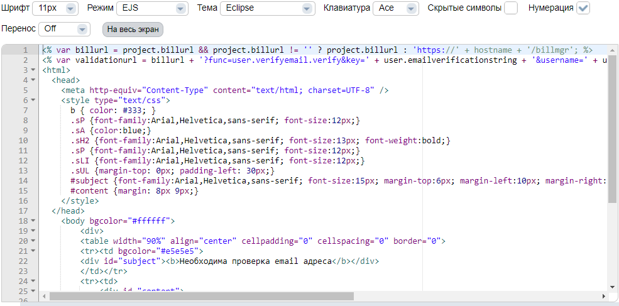Open the Шрифт font size dropdown

55,8
